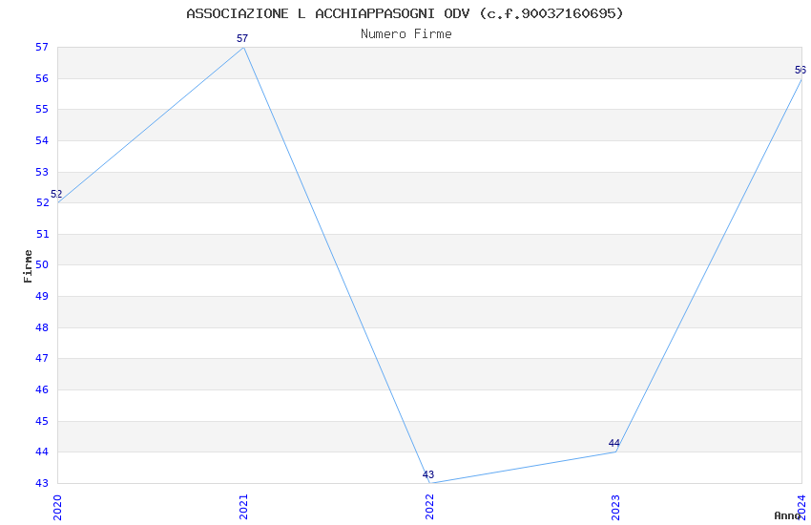Viewport: 811px width, 525px height.
Task: Click the y-axis tick value 54
Action: 42,140
